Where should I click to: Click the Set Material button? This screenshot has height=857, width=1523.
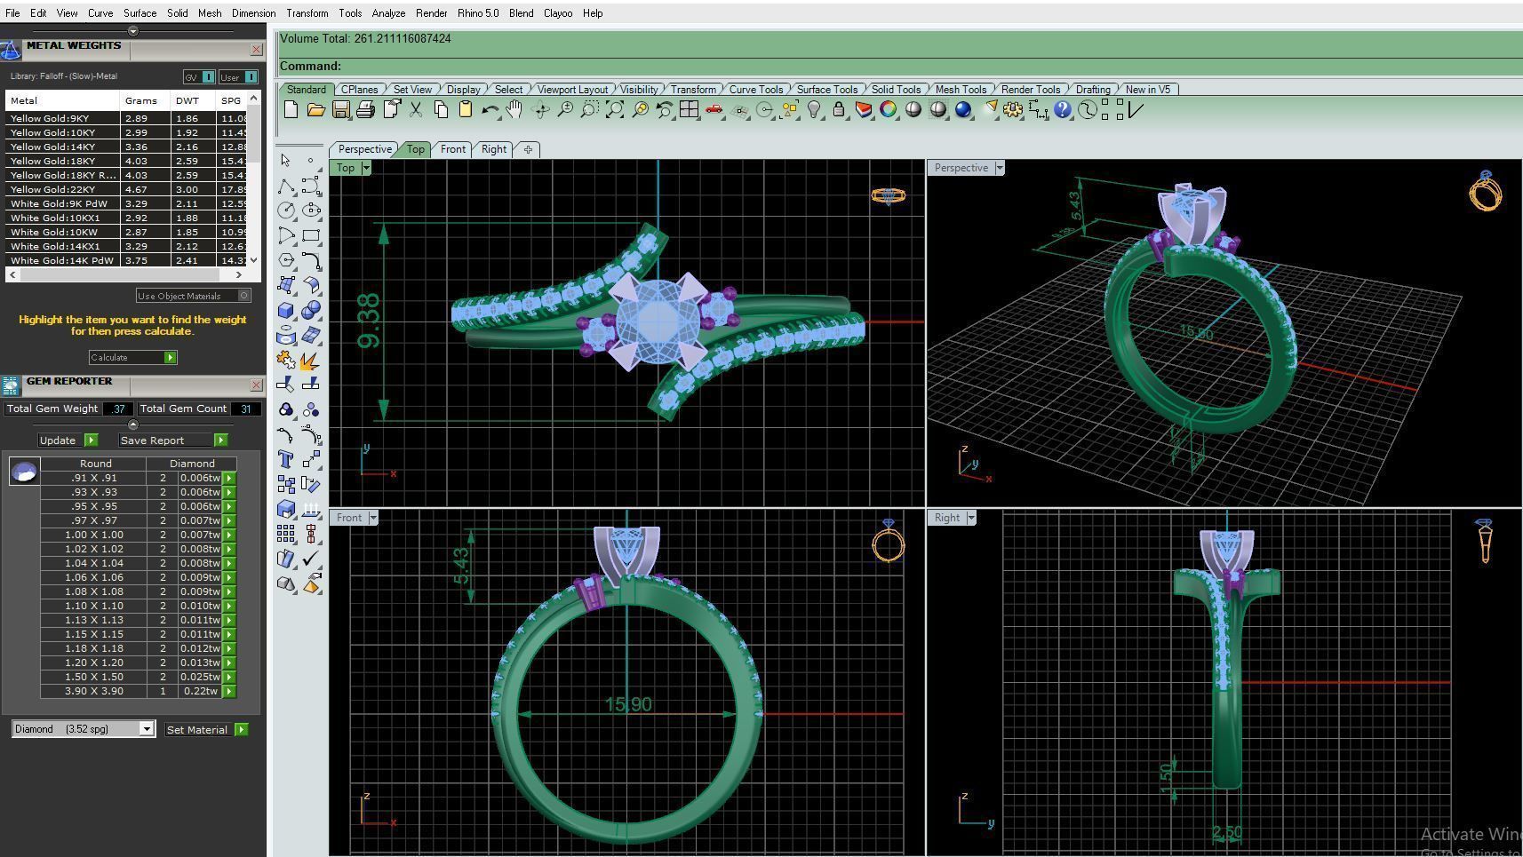tap(206, 730)
